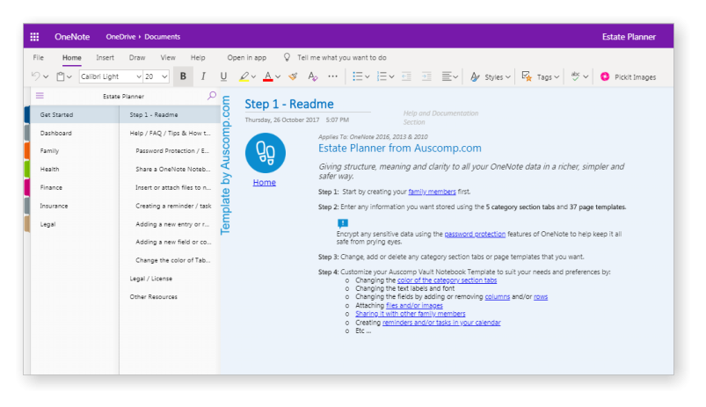This screenshot has width=706, height=407.
Task: Toggle the navigation pane hamburger icon
Action: 40,96
